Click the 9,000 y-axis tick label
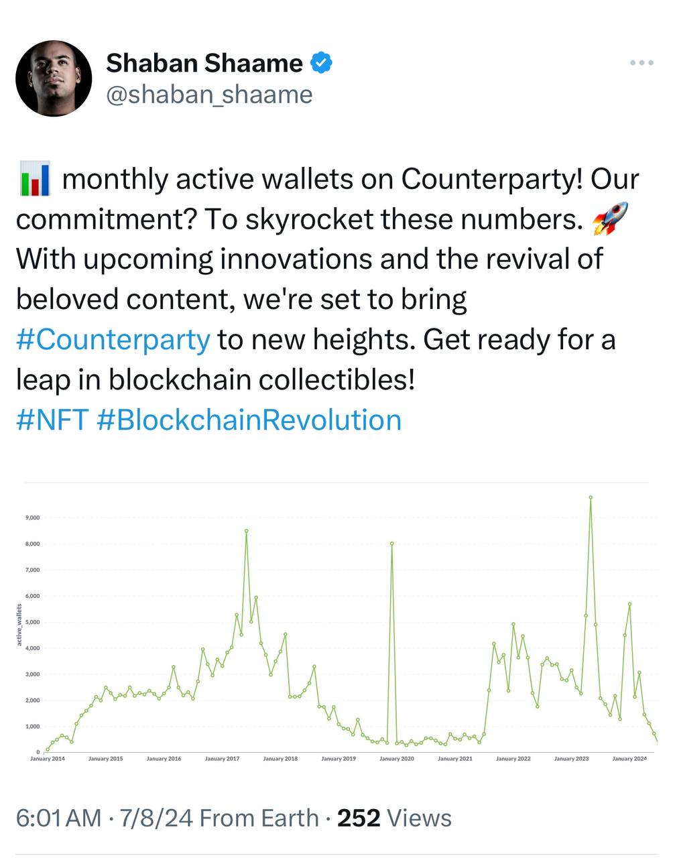673x858 pixels. 32,517
